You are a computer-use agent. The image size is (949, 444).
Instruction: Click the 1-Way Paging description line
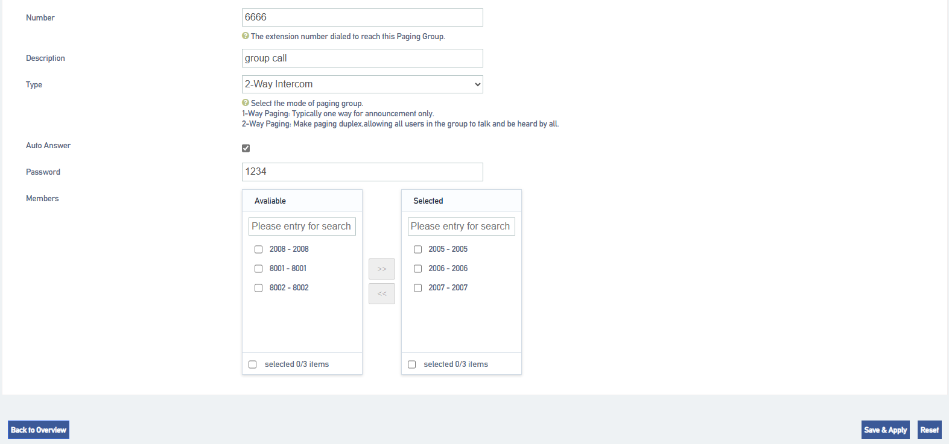[338, 113]
